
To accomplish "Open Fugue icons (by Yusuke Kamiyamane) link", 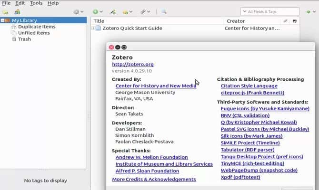I will pyautogui.click(x=265, y=109).
